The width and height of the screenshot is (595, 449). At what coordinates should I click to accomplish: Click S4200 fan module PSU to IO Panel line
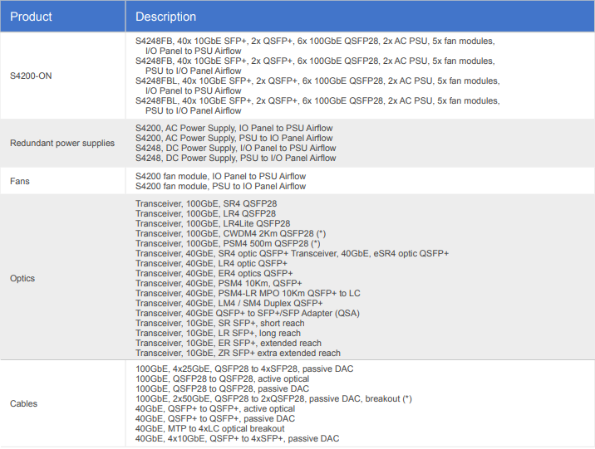[x=220, y=186]
